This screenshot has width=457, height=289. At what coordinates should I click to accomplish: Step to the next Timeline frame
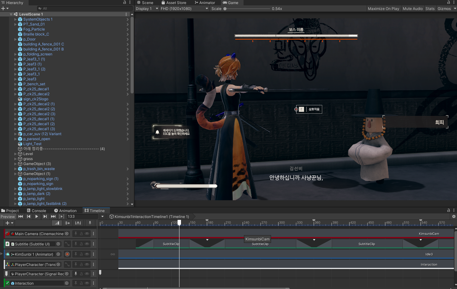pyautogui.click(x=45, y=216)
